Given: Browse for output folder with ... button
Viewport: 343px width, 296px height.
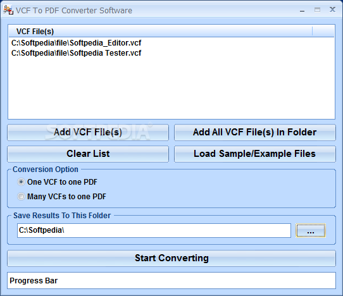Looking at the screenshot, I should click(311, 230).
